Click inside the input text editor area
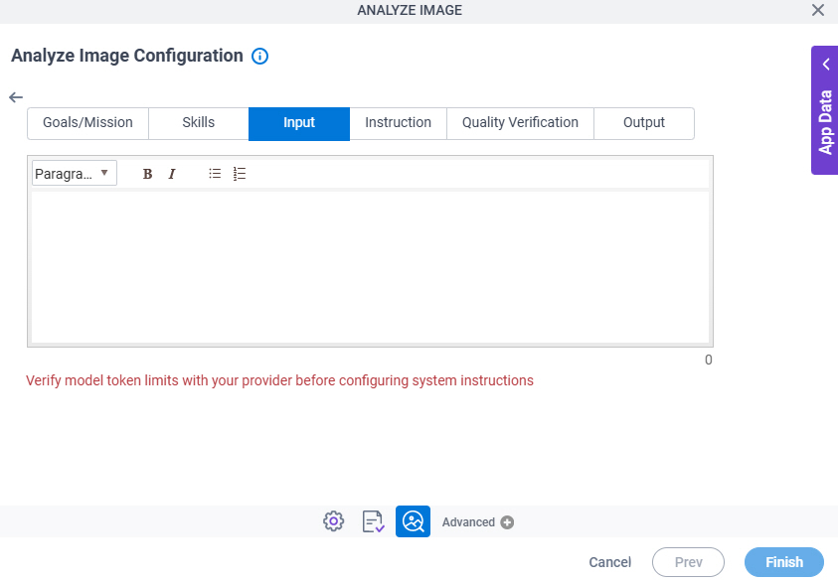 (x=370, y=267)
